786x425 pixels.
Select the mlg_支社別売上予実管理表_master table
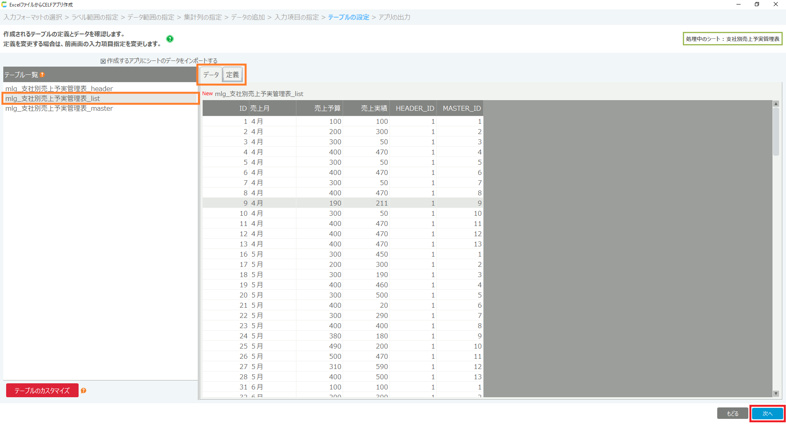(x=59, y=108)
